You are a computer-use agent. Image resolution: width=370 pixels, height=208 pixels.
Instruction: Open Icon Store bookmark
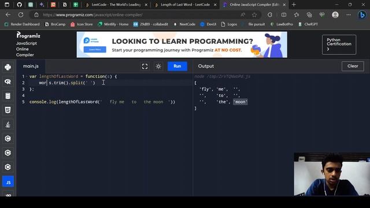click(82, 24)
